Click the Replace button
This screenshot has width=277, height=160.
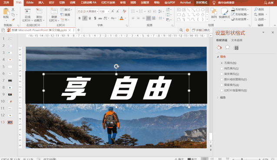pyautogui.click(x=261, y=14)
